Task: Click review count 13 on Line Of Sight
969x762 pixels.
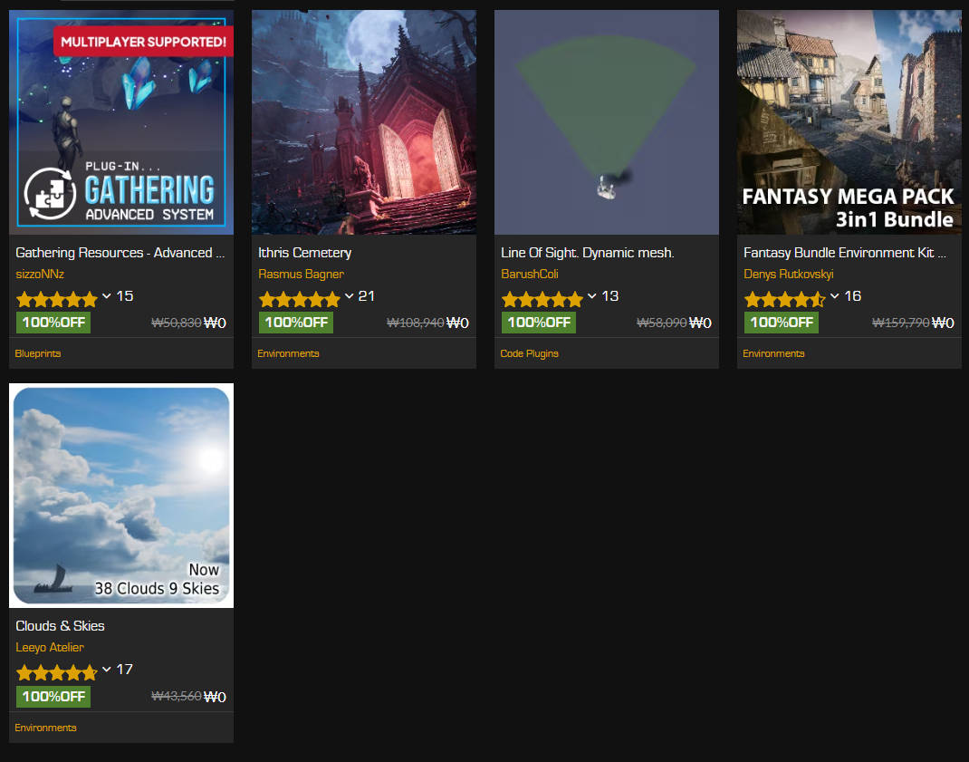Action: (610, 296)
